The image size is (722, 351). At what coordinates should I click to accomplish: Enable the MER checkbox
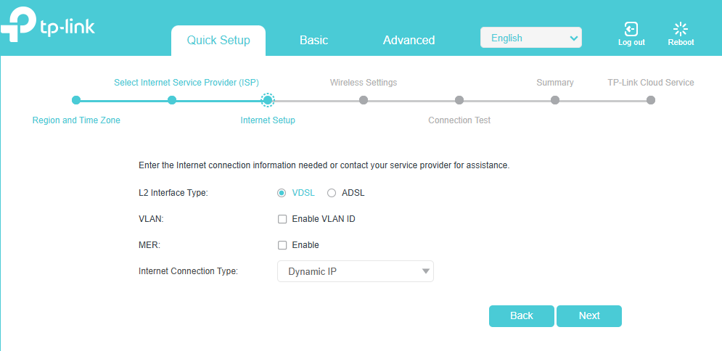(x=282, y=245)
